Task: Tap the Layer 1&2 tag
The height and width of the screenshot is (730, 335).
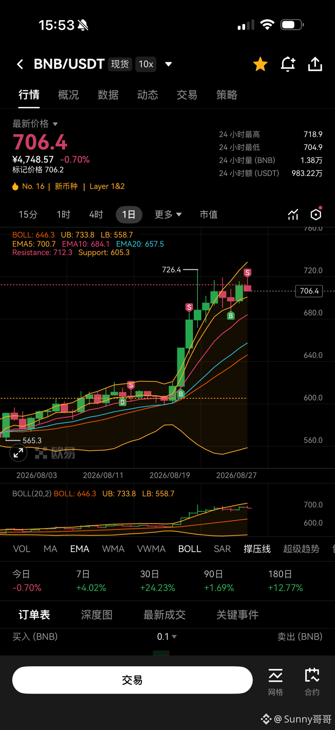Action: 107,186
